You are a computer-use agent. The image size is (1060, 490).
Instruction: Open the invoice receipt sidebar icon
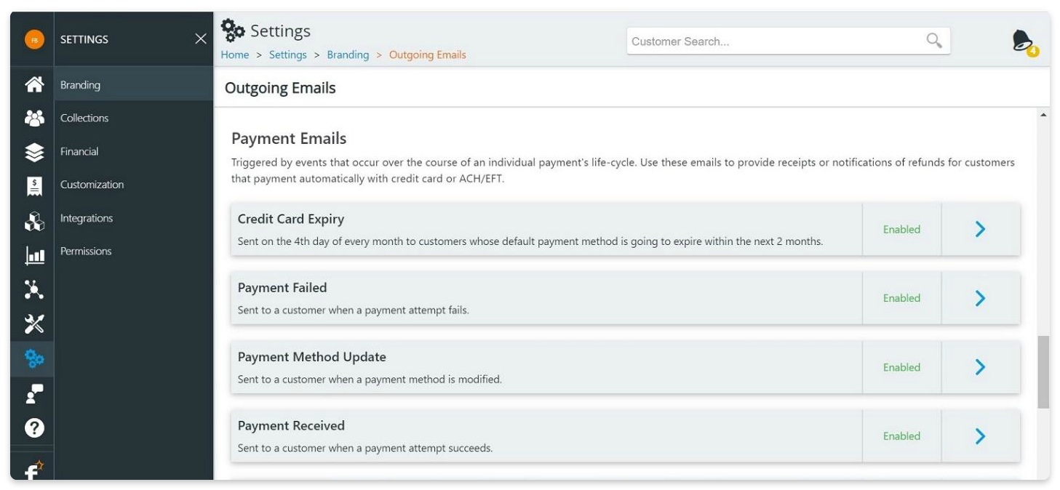click(34, 186)
